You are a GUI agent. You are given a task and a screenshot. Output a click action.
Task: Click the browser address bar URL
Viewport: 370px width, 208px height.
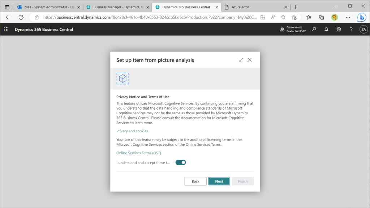(x=150, y=17)
